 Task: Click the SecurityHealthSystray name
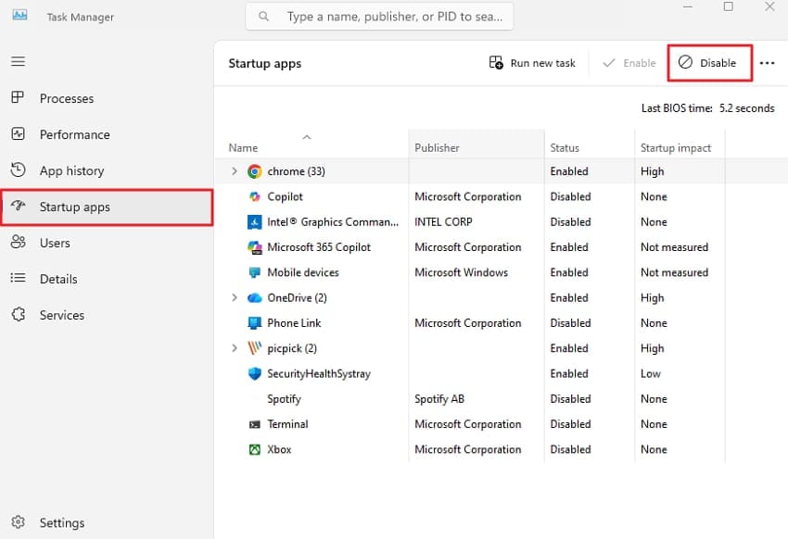319,374
